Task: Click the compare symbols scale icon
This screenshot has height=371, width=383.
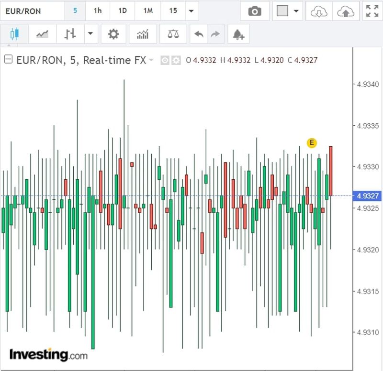Action: [x=172, y=34]
